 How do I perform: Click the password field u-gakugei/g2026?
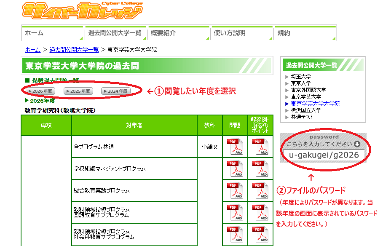(324, 155)
